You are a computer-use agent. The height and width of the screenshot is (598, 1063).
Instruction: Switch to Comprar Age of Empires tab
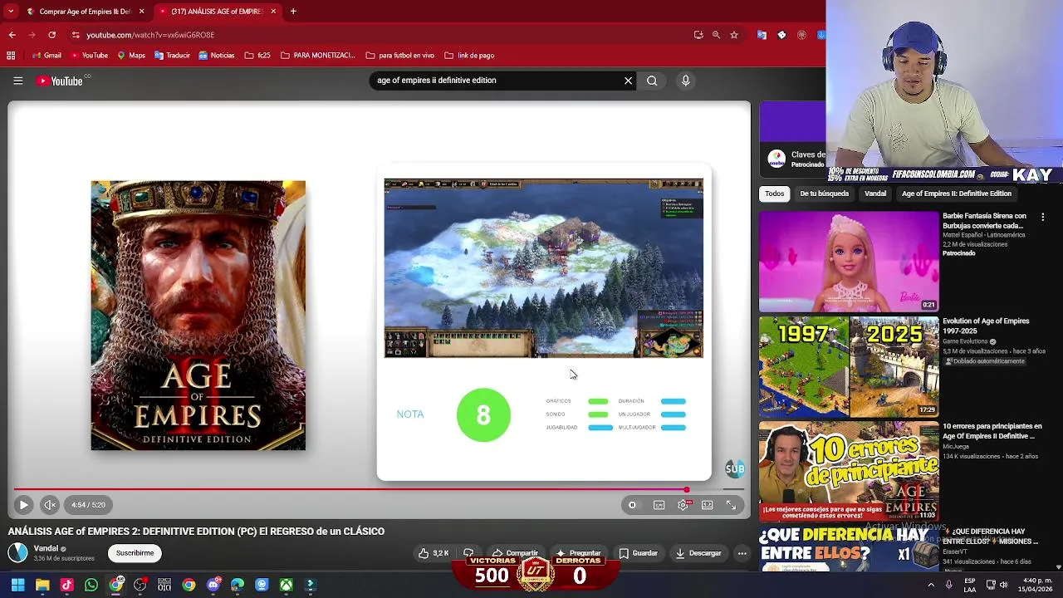(86, 12)
